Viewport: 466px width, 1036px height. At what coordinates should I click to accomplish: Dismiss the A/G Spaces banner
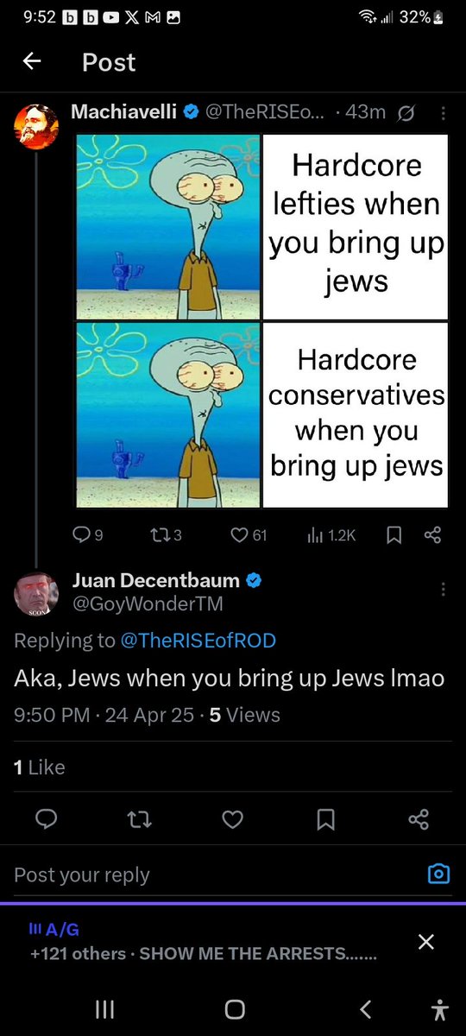coord(425,942)
